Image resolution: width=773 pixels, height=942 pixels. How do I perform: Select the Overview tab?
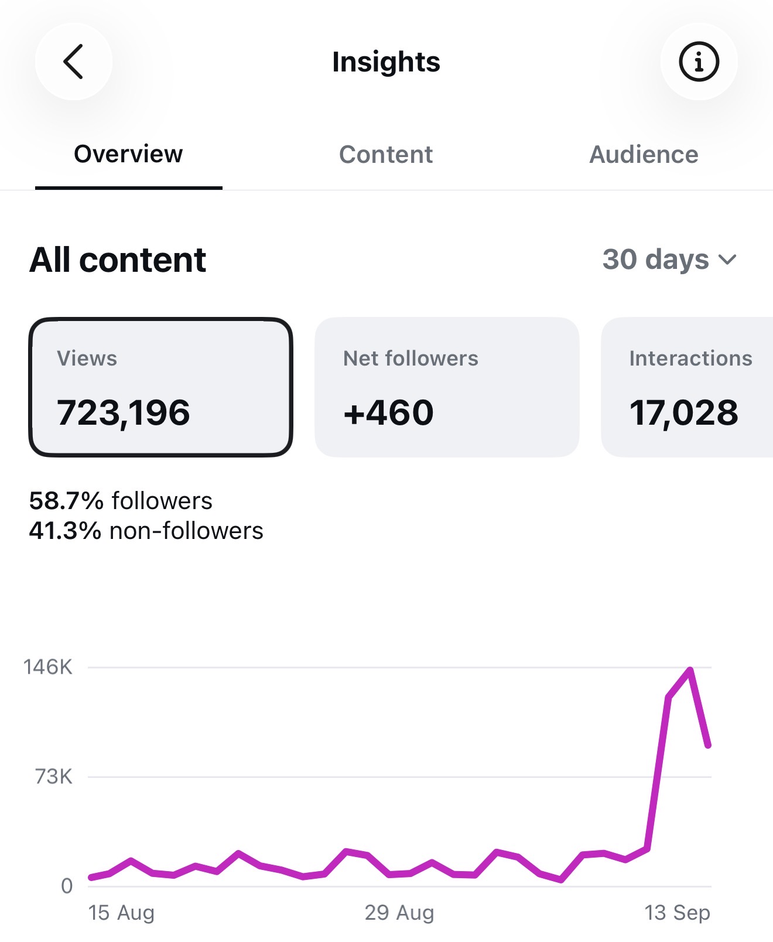pos(128,154)
